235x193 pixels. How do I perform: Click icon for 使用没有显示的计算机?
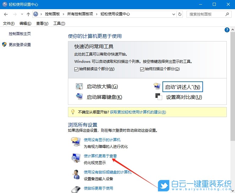(x=76, y=142)
